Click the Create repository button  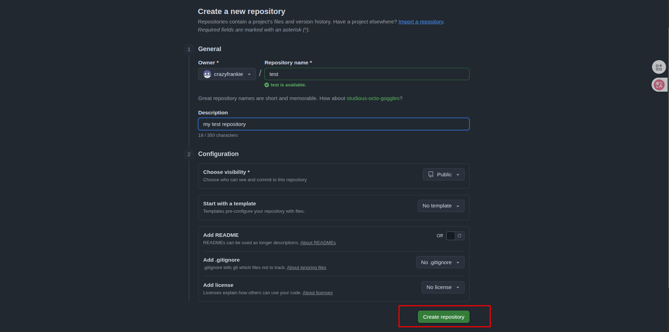click(444, 317)
